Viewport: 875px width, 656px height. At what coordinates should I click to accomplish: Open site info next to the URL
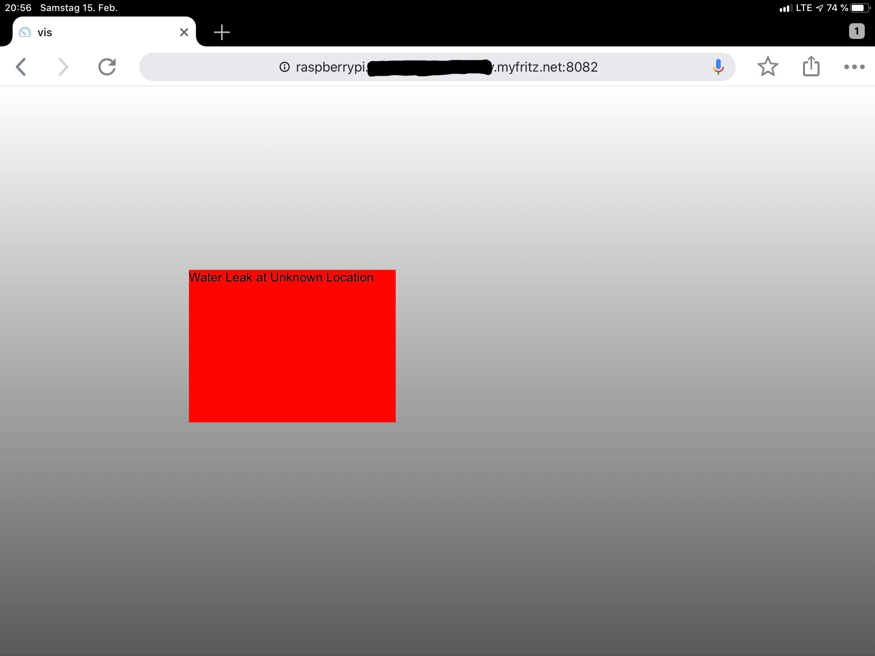point(284,67)
